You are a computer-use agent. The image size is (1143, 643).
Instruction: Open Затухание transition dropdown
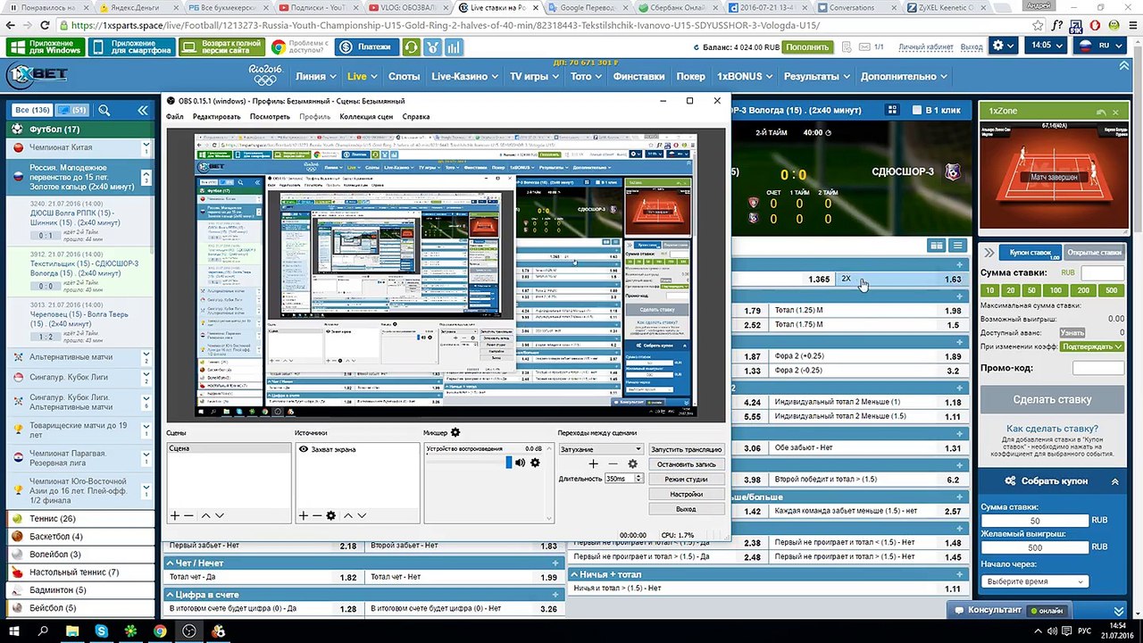[601, 449]
